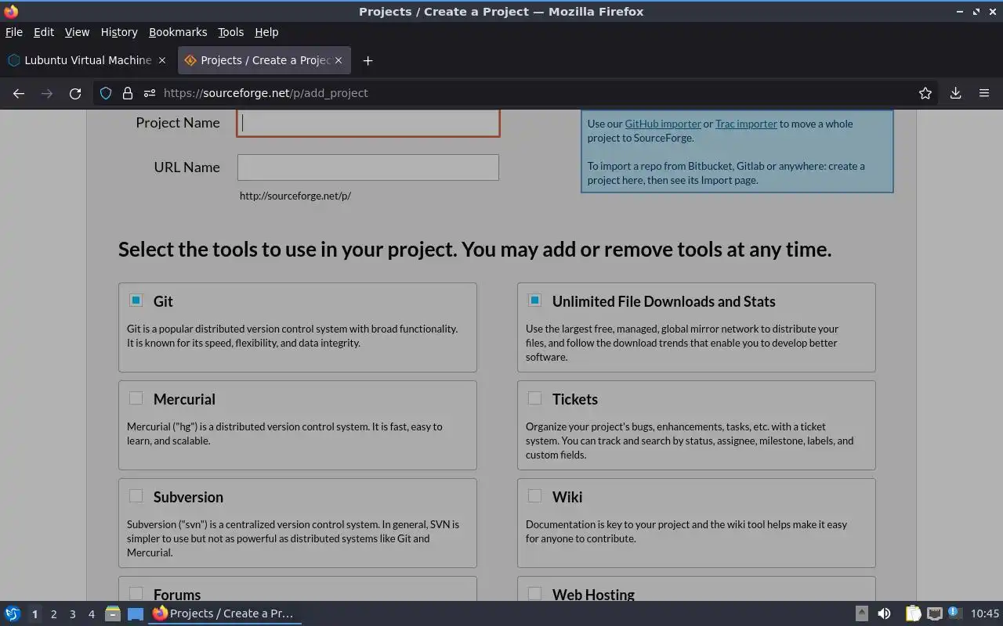Click the address bar URL
This screenshot has width=1003, height=626.
266,93
